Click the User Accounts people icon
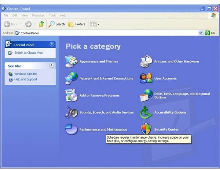220x170 pixels. (x=146, y=78)
